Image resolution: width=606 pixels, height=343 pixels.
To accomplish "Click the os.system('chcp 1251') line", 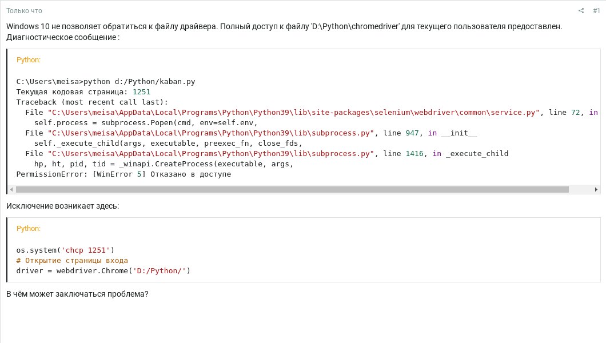I will point(65,250).
